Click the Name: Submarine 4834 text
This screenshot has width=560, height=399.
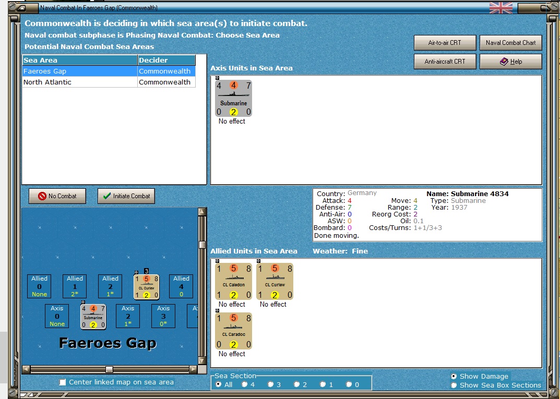pyautogui.click(x=467, y=194)
